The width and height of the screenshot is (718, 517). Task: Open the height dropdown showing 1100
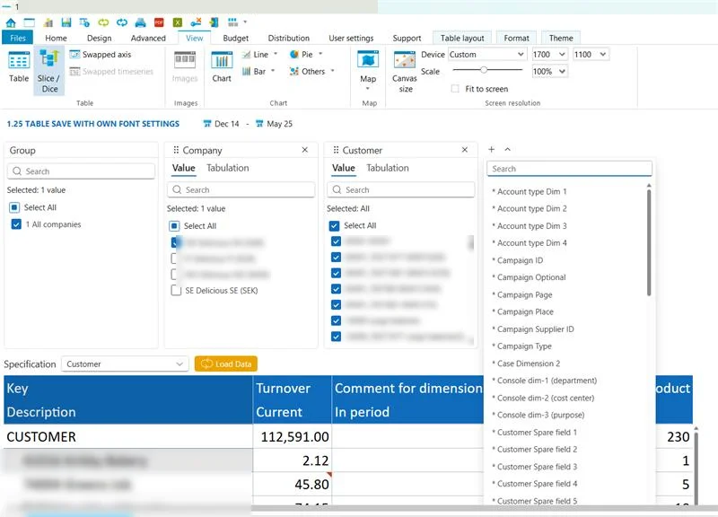[591, 55]
